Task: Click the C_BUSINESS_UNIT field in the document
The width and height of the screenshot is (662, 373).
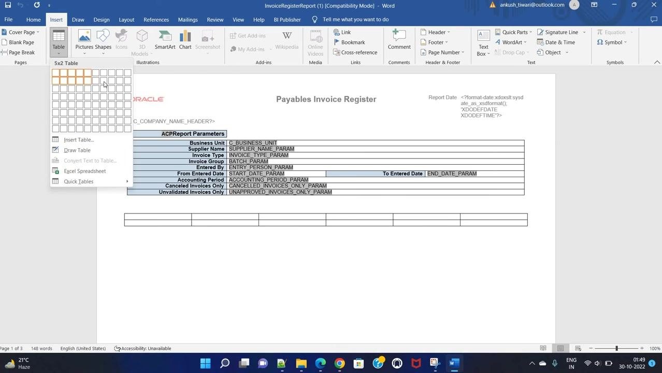Action: (x=253, y=143)
